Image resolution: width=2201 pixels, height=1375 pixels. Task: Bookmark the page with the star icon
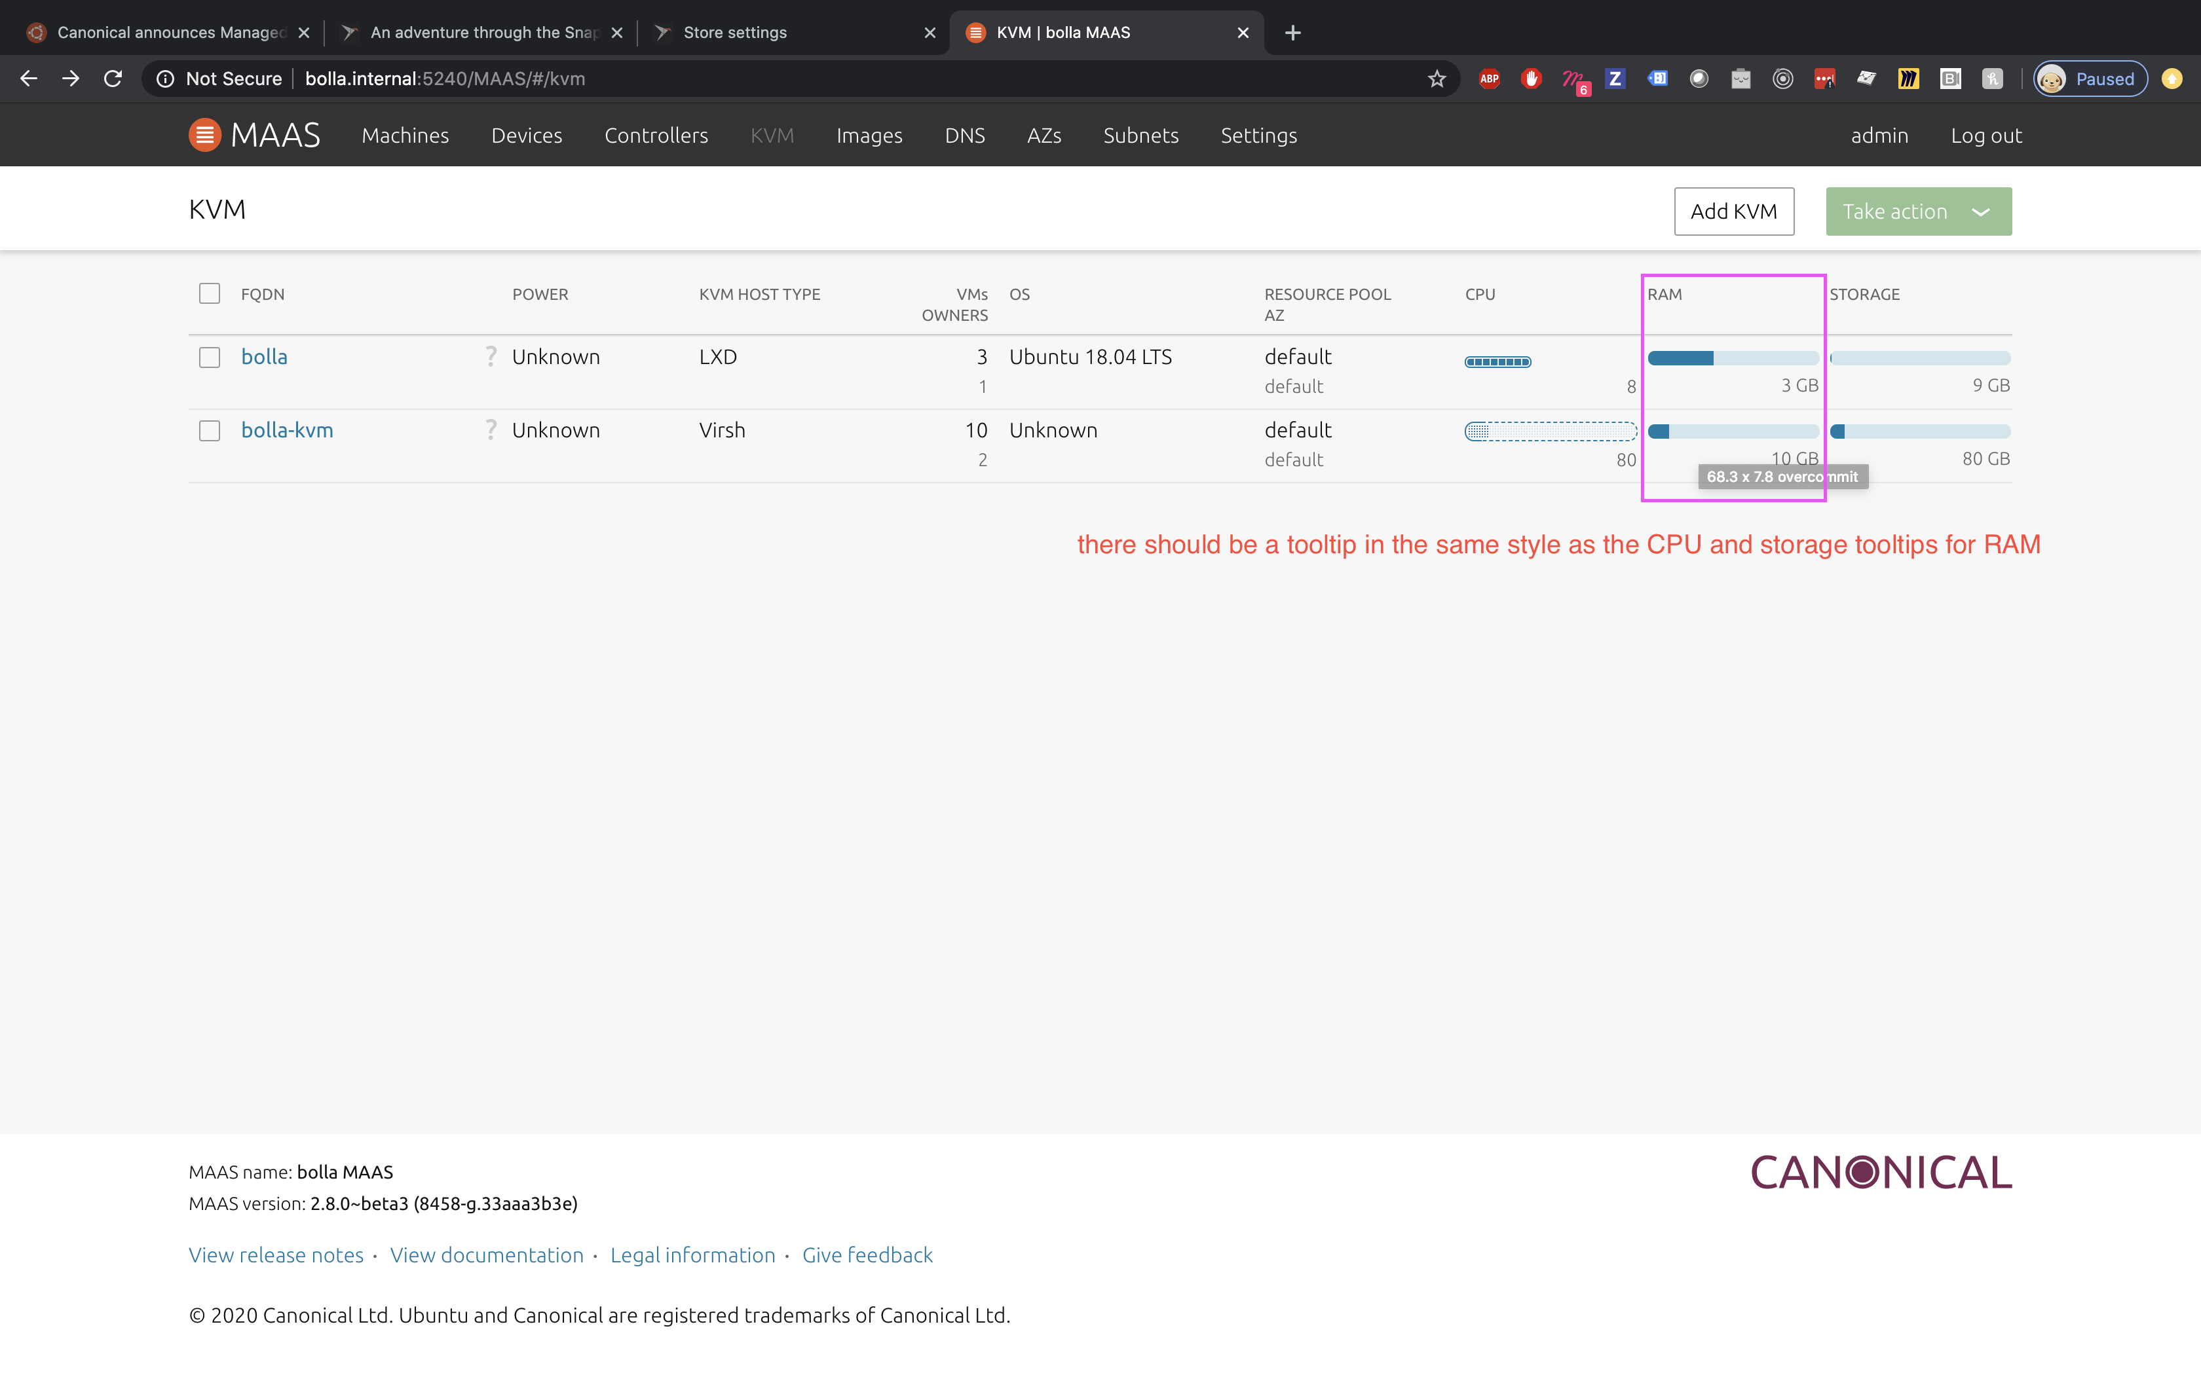tap(1436, 78)
